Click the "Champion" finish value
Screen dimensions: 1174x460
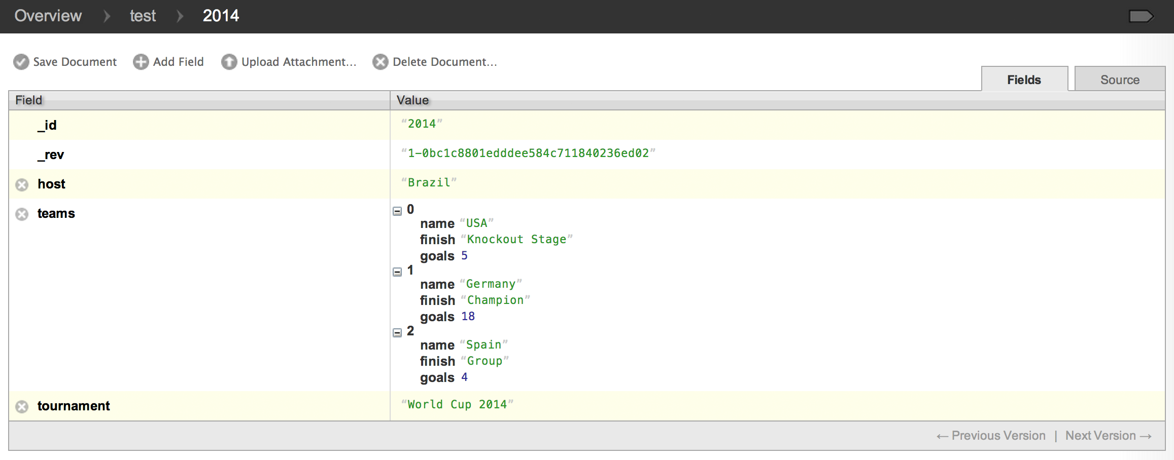coord(495,300)
